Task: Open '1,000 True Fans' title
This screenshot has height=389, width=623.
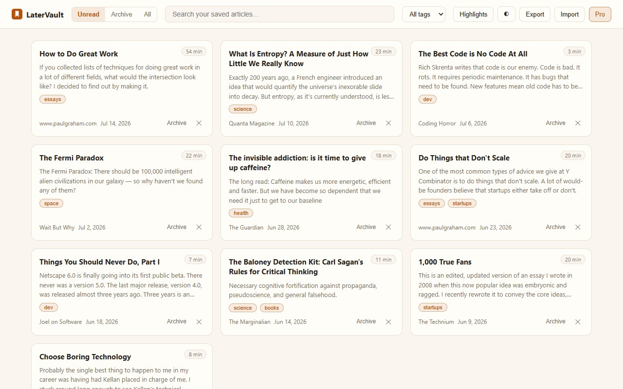Action: (445, 262)
